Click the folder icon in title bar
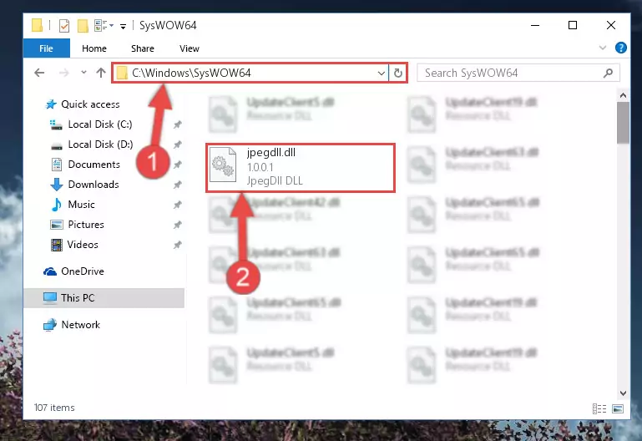The height and width of the screenshot is (441, 642). tap(37, 25)
